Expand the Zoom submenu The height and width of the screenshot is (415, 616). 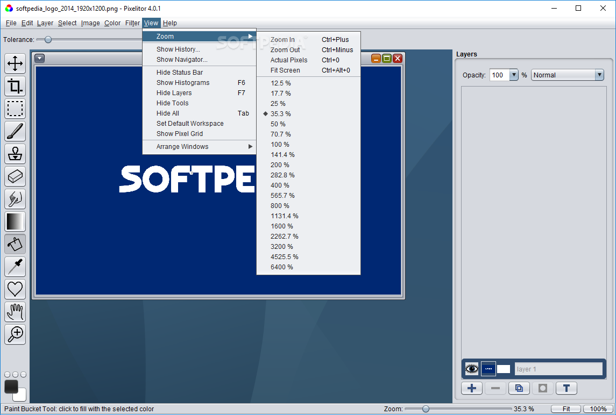[x=199, y=37]
